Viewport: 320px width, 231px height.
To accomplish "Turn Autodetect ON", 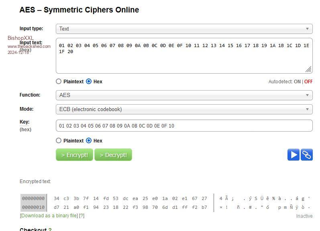I will click(297, 82).
